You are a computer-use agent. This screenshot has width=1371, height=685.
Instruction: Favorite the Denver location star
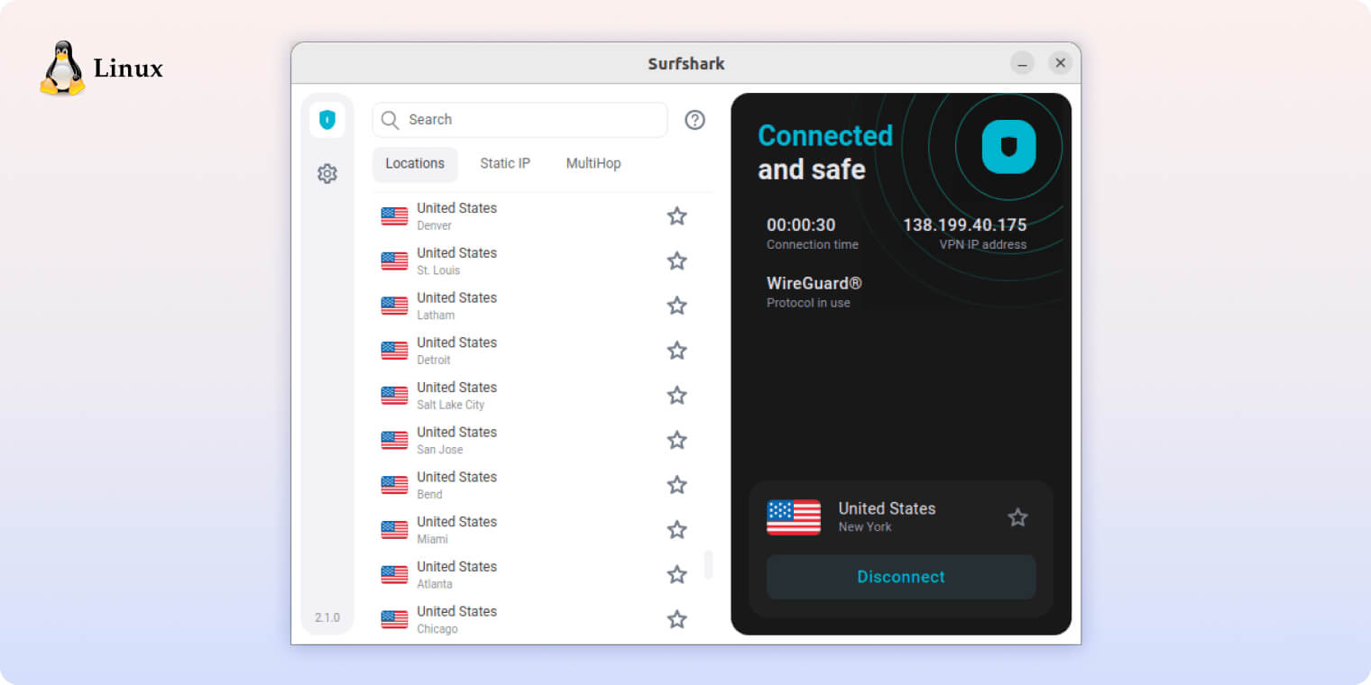(x=676, y=216)
